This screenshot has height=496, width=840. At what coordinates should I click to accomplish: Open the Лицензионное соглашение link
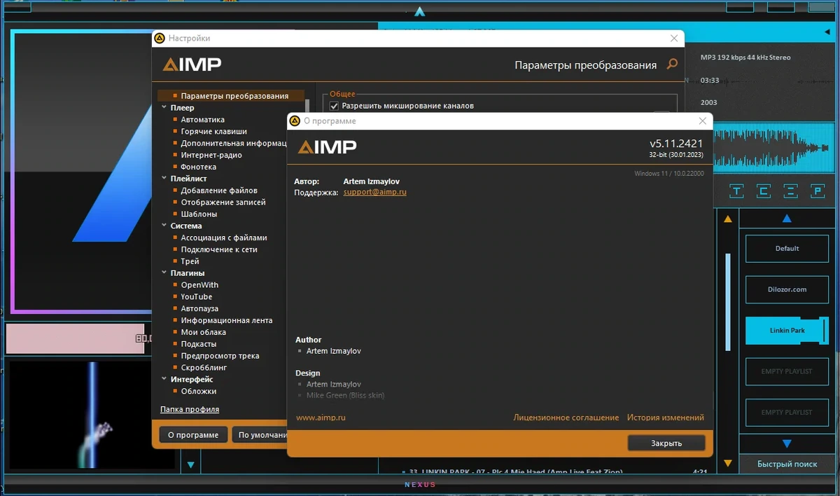point(566,418)
